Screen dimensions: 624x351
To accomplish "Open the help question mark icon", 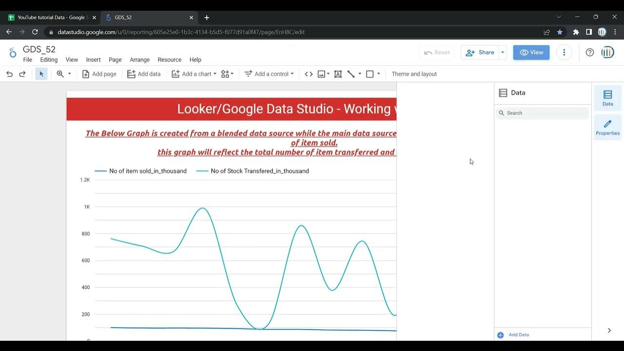I will coord(590,52).
